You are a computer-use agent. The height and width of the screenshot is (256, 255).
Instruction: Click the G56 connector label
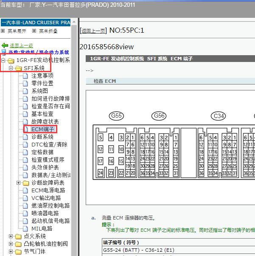pos(159,116)
